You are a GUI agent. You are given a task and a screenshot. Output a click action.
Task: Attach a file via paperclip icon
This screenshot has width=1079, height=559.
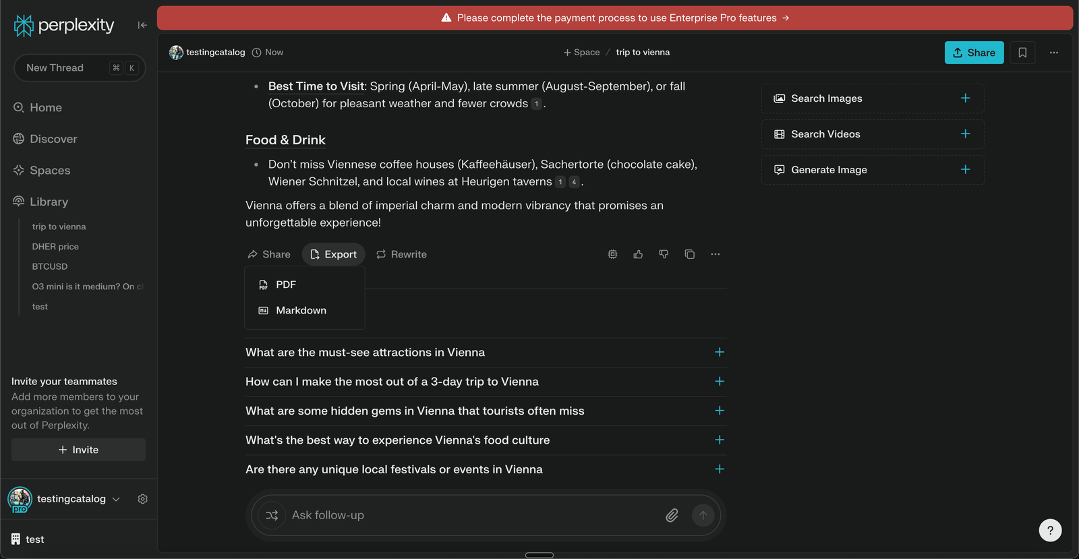pyautogui.click(x=672, y=515)
